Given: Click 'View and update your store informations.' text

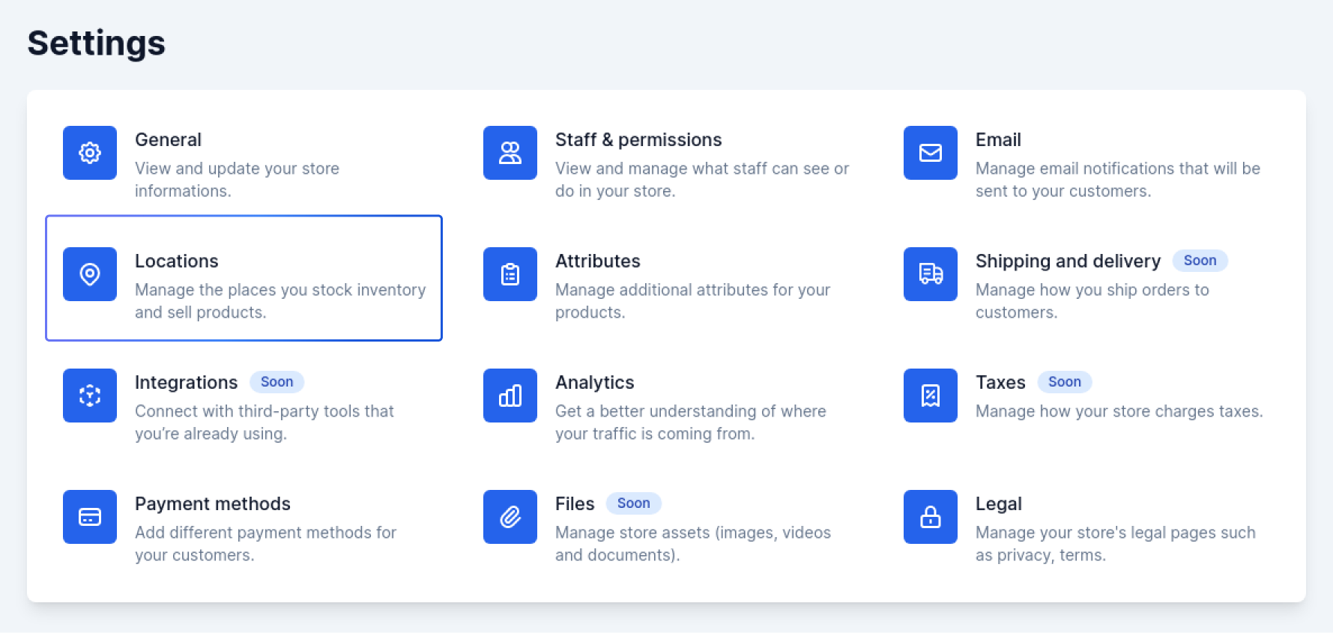Looking at the screenshot, I should (237, 180).
